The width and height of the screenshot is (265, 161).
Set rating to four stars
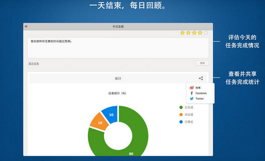200,33
